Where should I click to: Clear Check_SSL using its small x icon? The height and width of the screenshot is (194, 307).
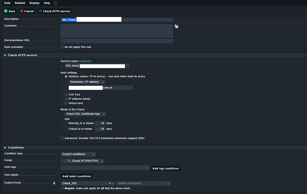tap(110, 183)
